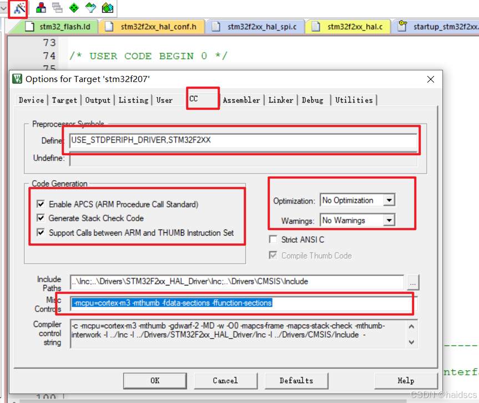Open the Utilities options tab
479x403 pixels.
pyautogui.click(x=354, y=100)
